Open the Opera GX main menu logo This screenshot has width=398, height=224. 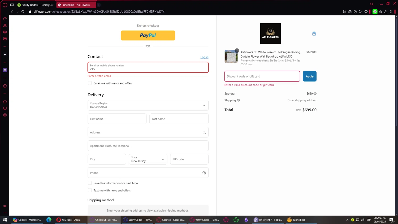5,5
